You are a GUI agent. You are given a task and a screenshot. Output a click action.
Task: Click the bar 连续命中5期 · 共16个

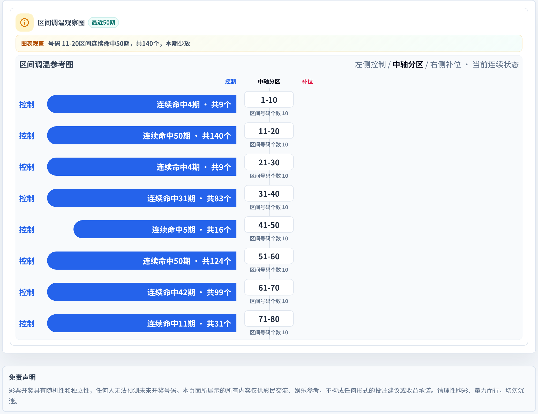(x=155, y=229)
